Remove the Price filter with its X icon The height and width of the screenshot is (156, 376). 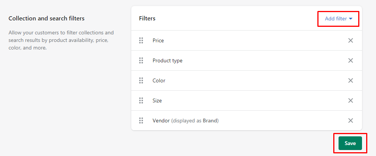point(351,40)
